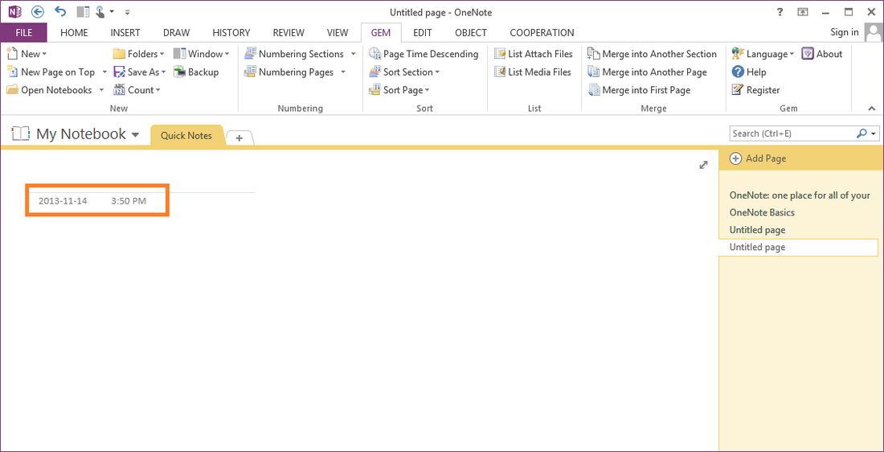Toggle full page view arrow icon
884x452 pixels.
703,166
